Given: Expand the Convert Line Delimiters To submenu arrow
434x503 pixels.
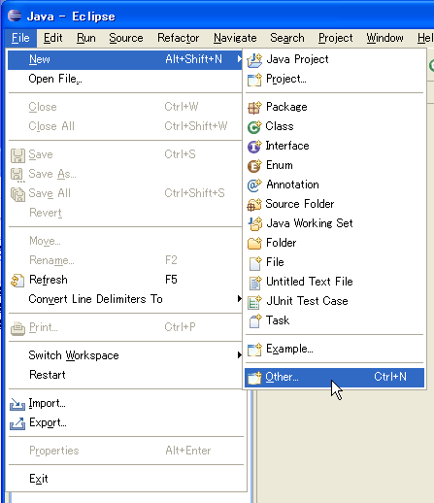Looking at the screenshot, I should [239, 298].
